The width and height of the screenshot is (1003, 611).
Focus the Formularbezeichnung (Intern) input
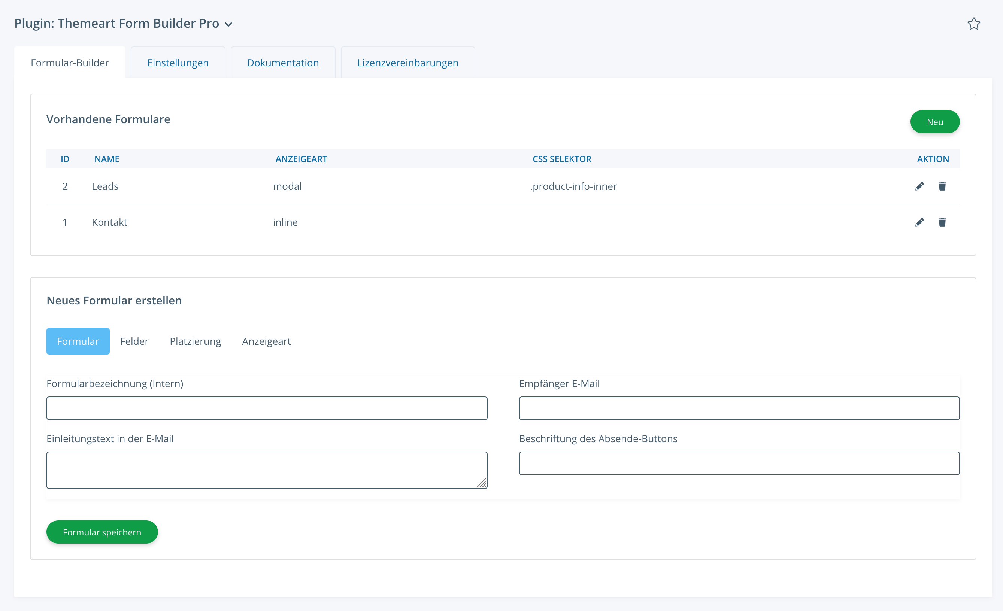coord(267,408)
